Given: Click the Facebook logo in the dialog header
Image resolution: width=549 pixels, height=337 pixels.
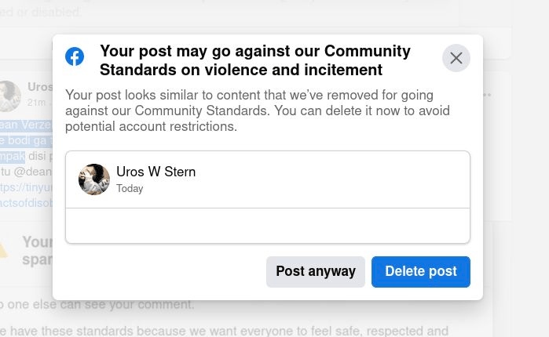Looking at the screenshot, I should click(75, 56).
